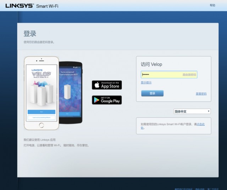The height and width of the screenshot is (190, 227).
Task: Click the large 登录 page title
Action: tap(30, 34)
